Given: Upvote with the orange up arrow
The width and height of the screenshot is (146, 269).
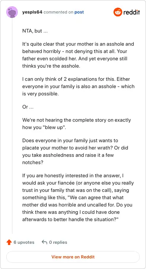Looking at the screenshot, I should point(9,242).
